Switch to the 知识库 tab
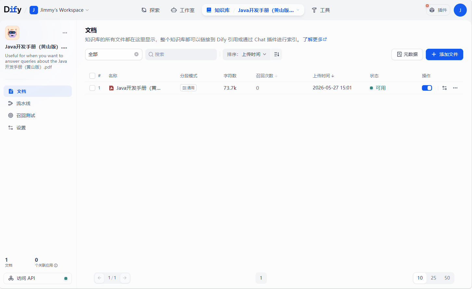The height and width of the screenshot is (289, 472). pyautogui.click(x=218, y=10)
